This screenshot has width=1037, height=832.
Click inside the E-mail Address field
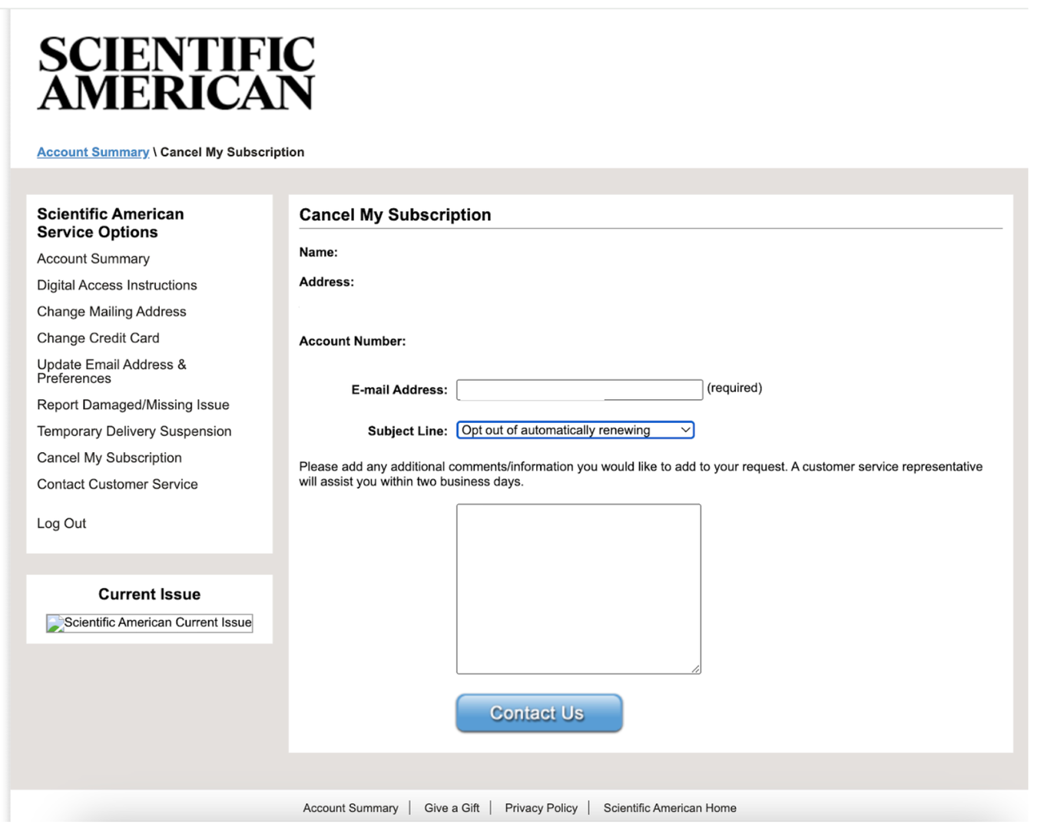[x=578, y=389]
